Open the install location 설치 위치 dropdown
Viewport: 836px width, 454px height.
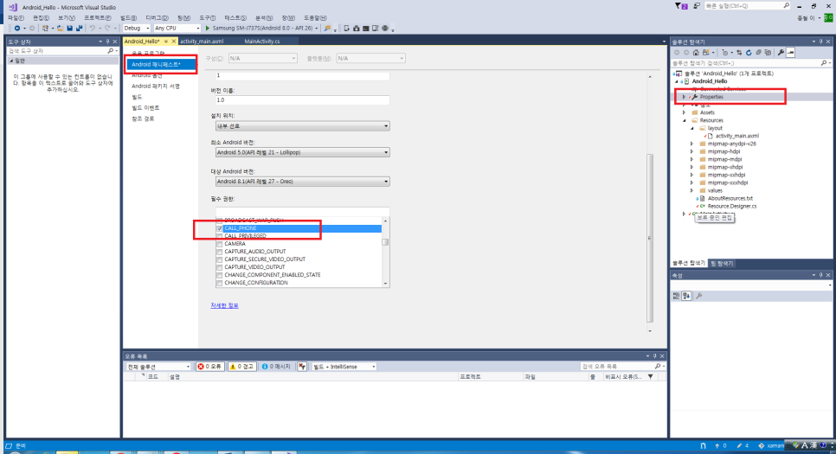pyautogui.click(x=302, y=126)
